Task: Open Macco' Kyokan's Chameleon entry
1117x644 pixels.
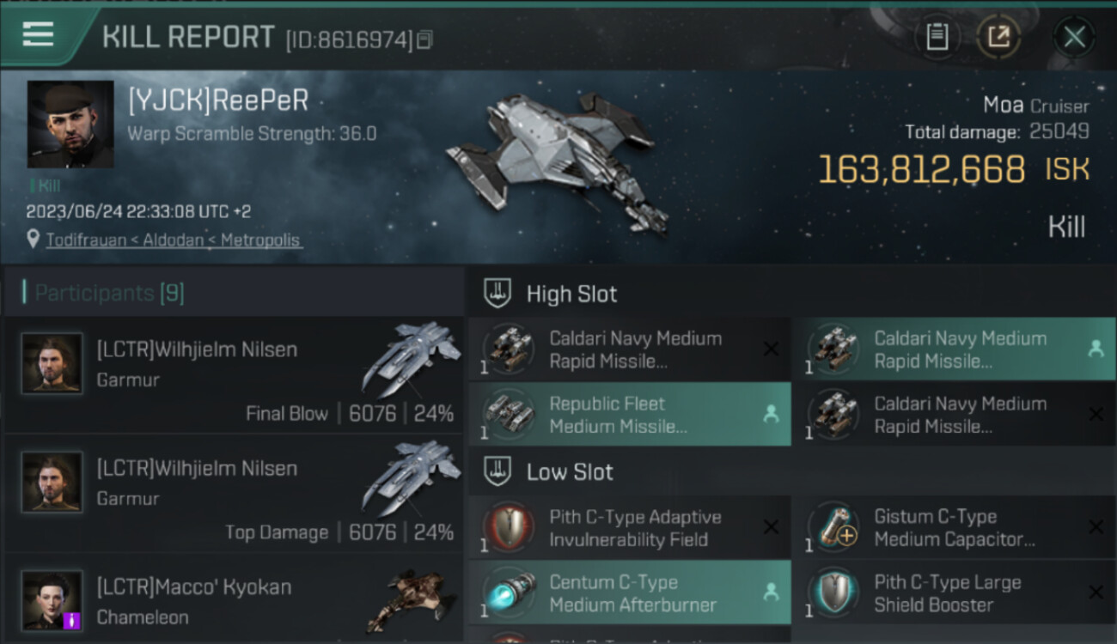Action: pos(234,600)
